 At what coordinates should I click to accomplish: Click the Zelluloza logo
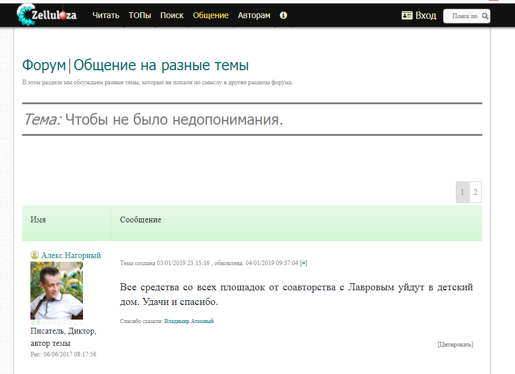click(x=47, y=15)
